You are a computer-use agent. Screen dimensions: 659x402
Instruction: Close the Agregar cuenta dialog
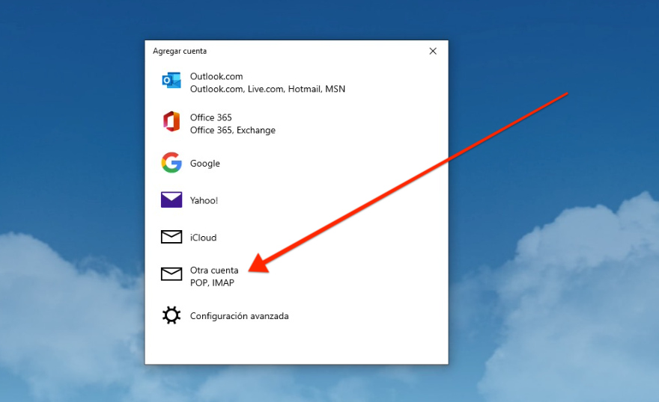[x=433, y=52]
